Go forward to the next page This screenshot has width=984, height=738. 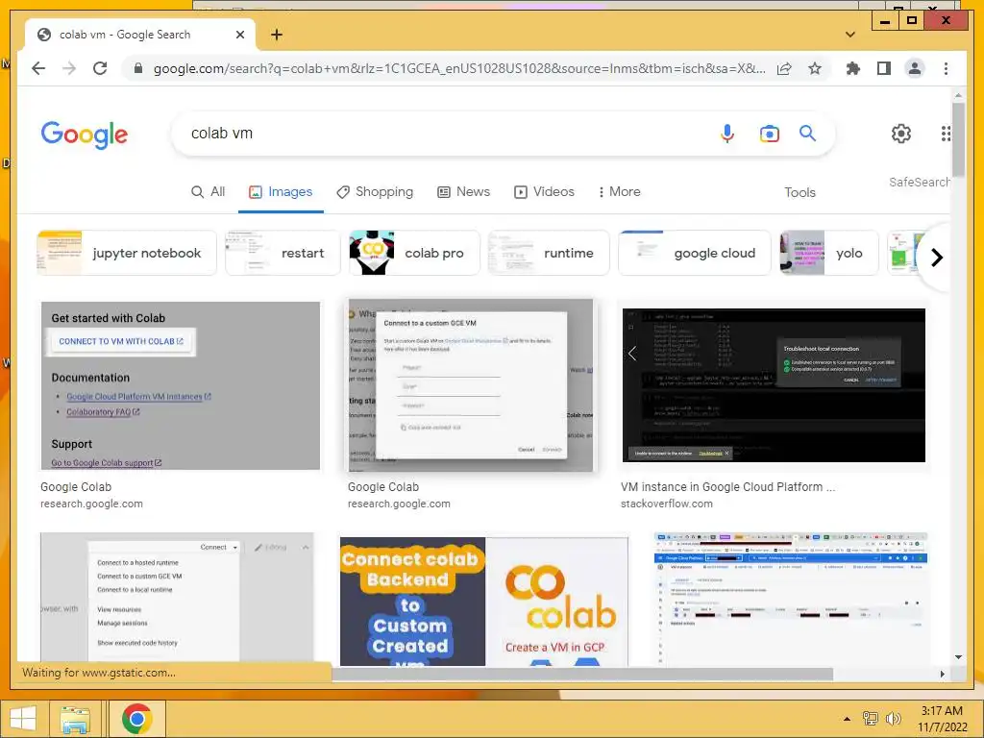coord(69,68)
